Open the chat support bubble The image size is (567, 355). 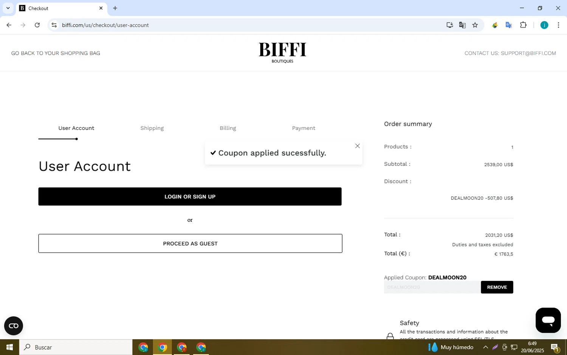548,320
